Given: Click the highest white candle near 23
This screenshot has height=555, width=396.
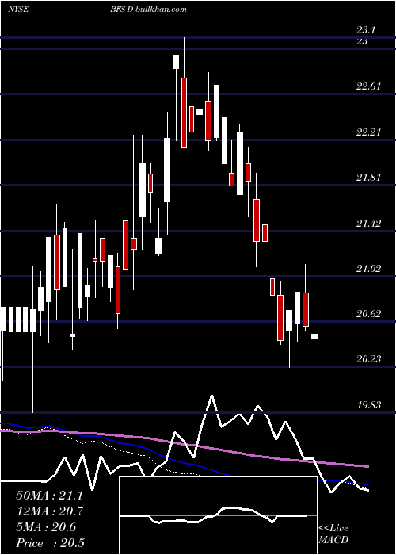Looking at the screenshot, I should pos(176,62).
